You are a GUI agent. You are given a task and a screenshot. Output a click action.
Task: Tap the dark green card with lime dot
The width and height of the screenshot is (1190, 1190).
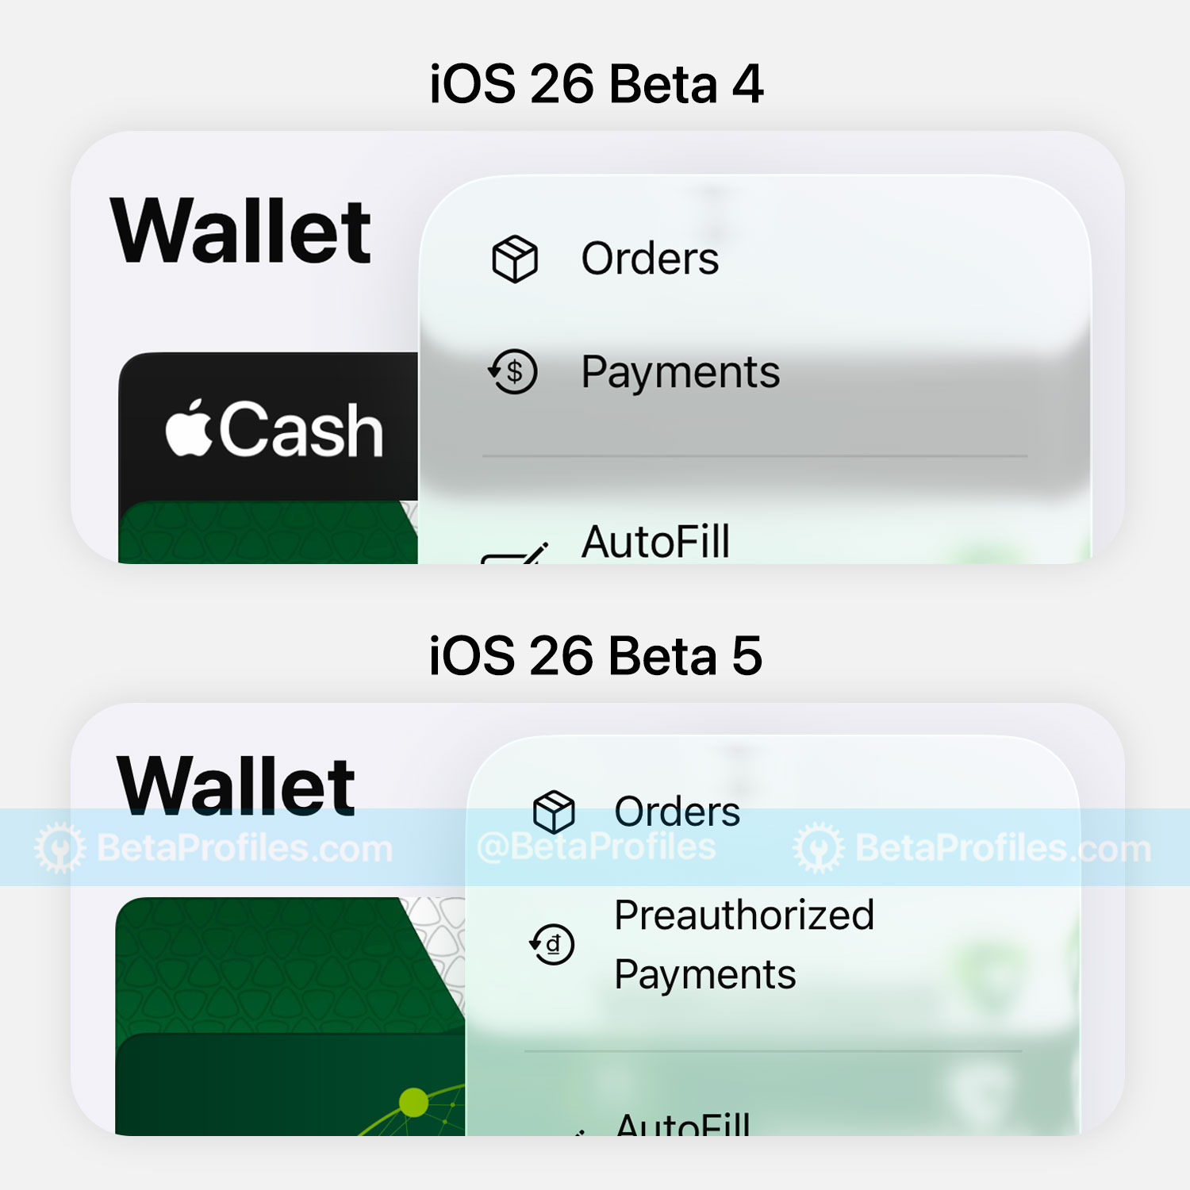(x=290, y=1084)
